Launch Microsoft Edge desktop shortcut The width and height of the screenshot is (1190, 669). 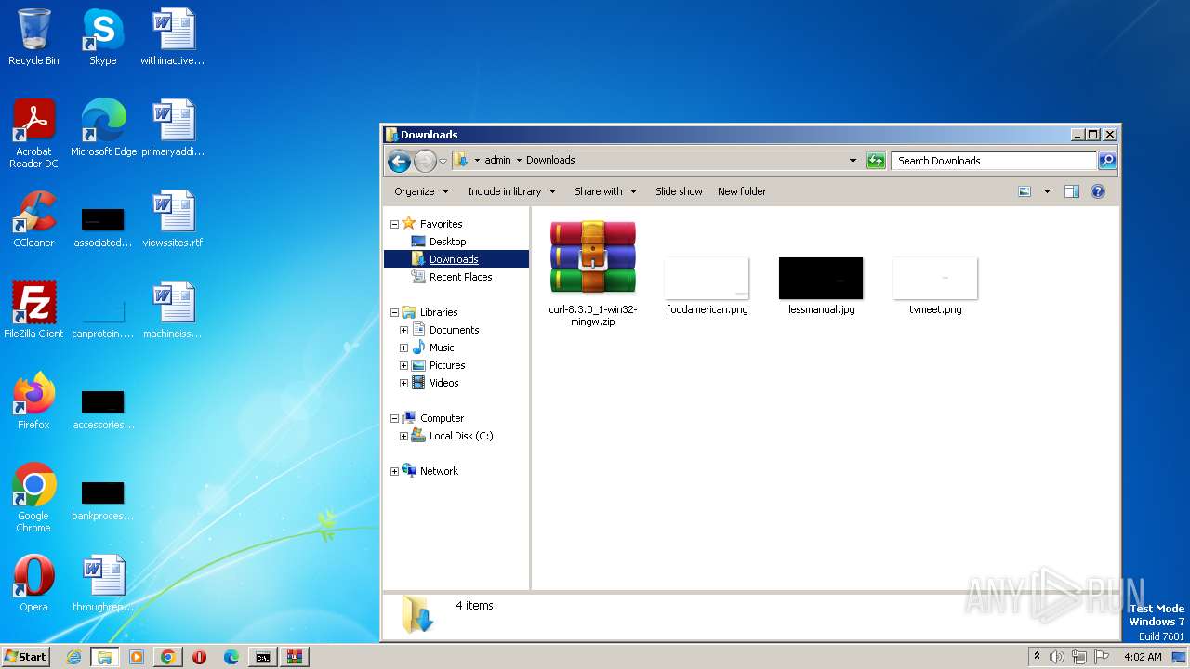(103, 127)
